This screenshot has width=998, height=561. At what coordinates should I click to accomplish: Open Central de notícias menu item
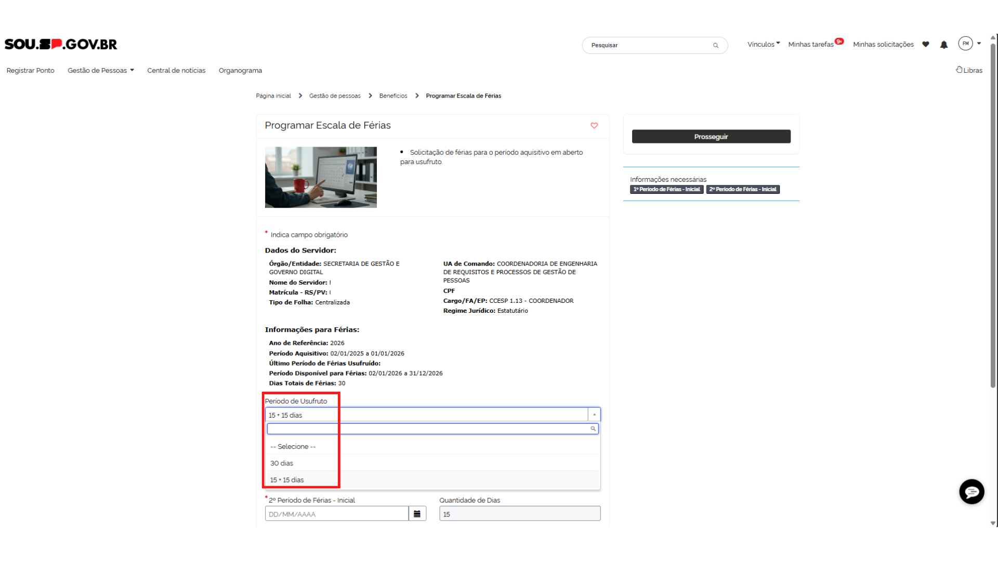176,71
